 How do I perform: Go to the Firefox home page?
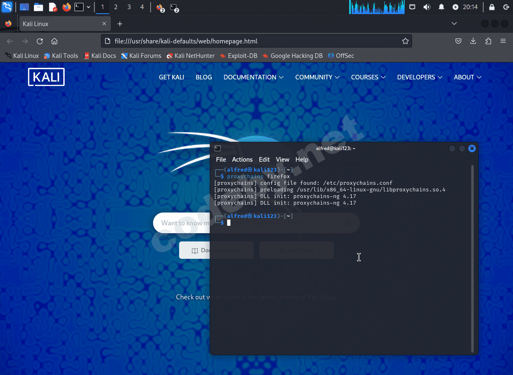[54, 41]
